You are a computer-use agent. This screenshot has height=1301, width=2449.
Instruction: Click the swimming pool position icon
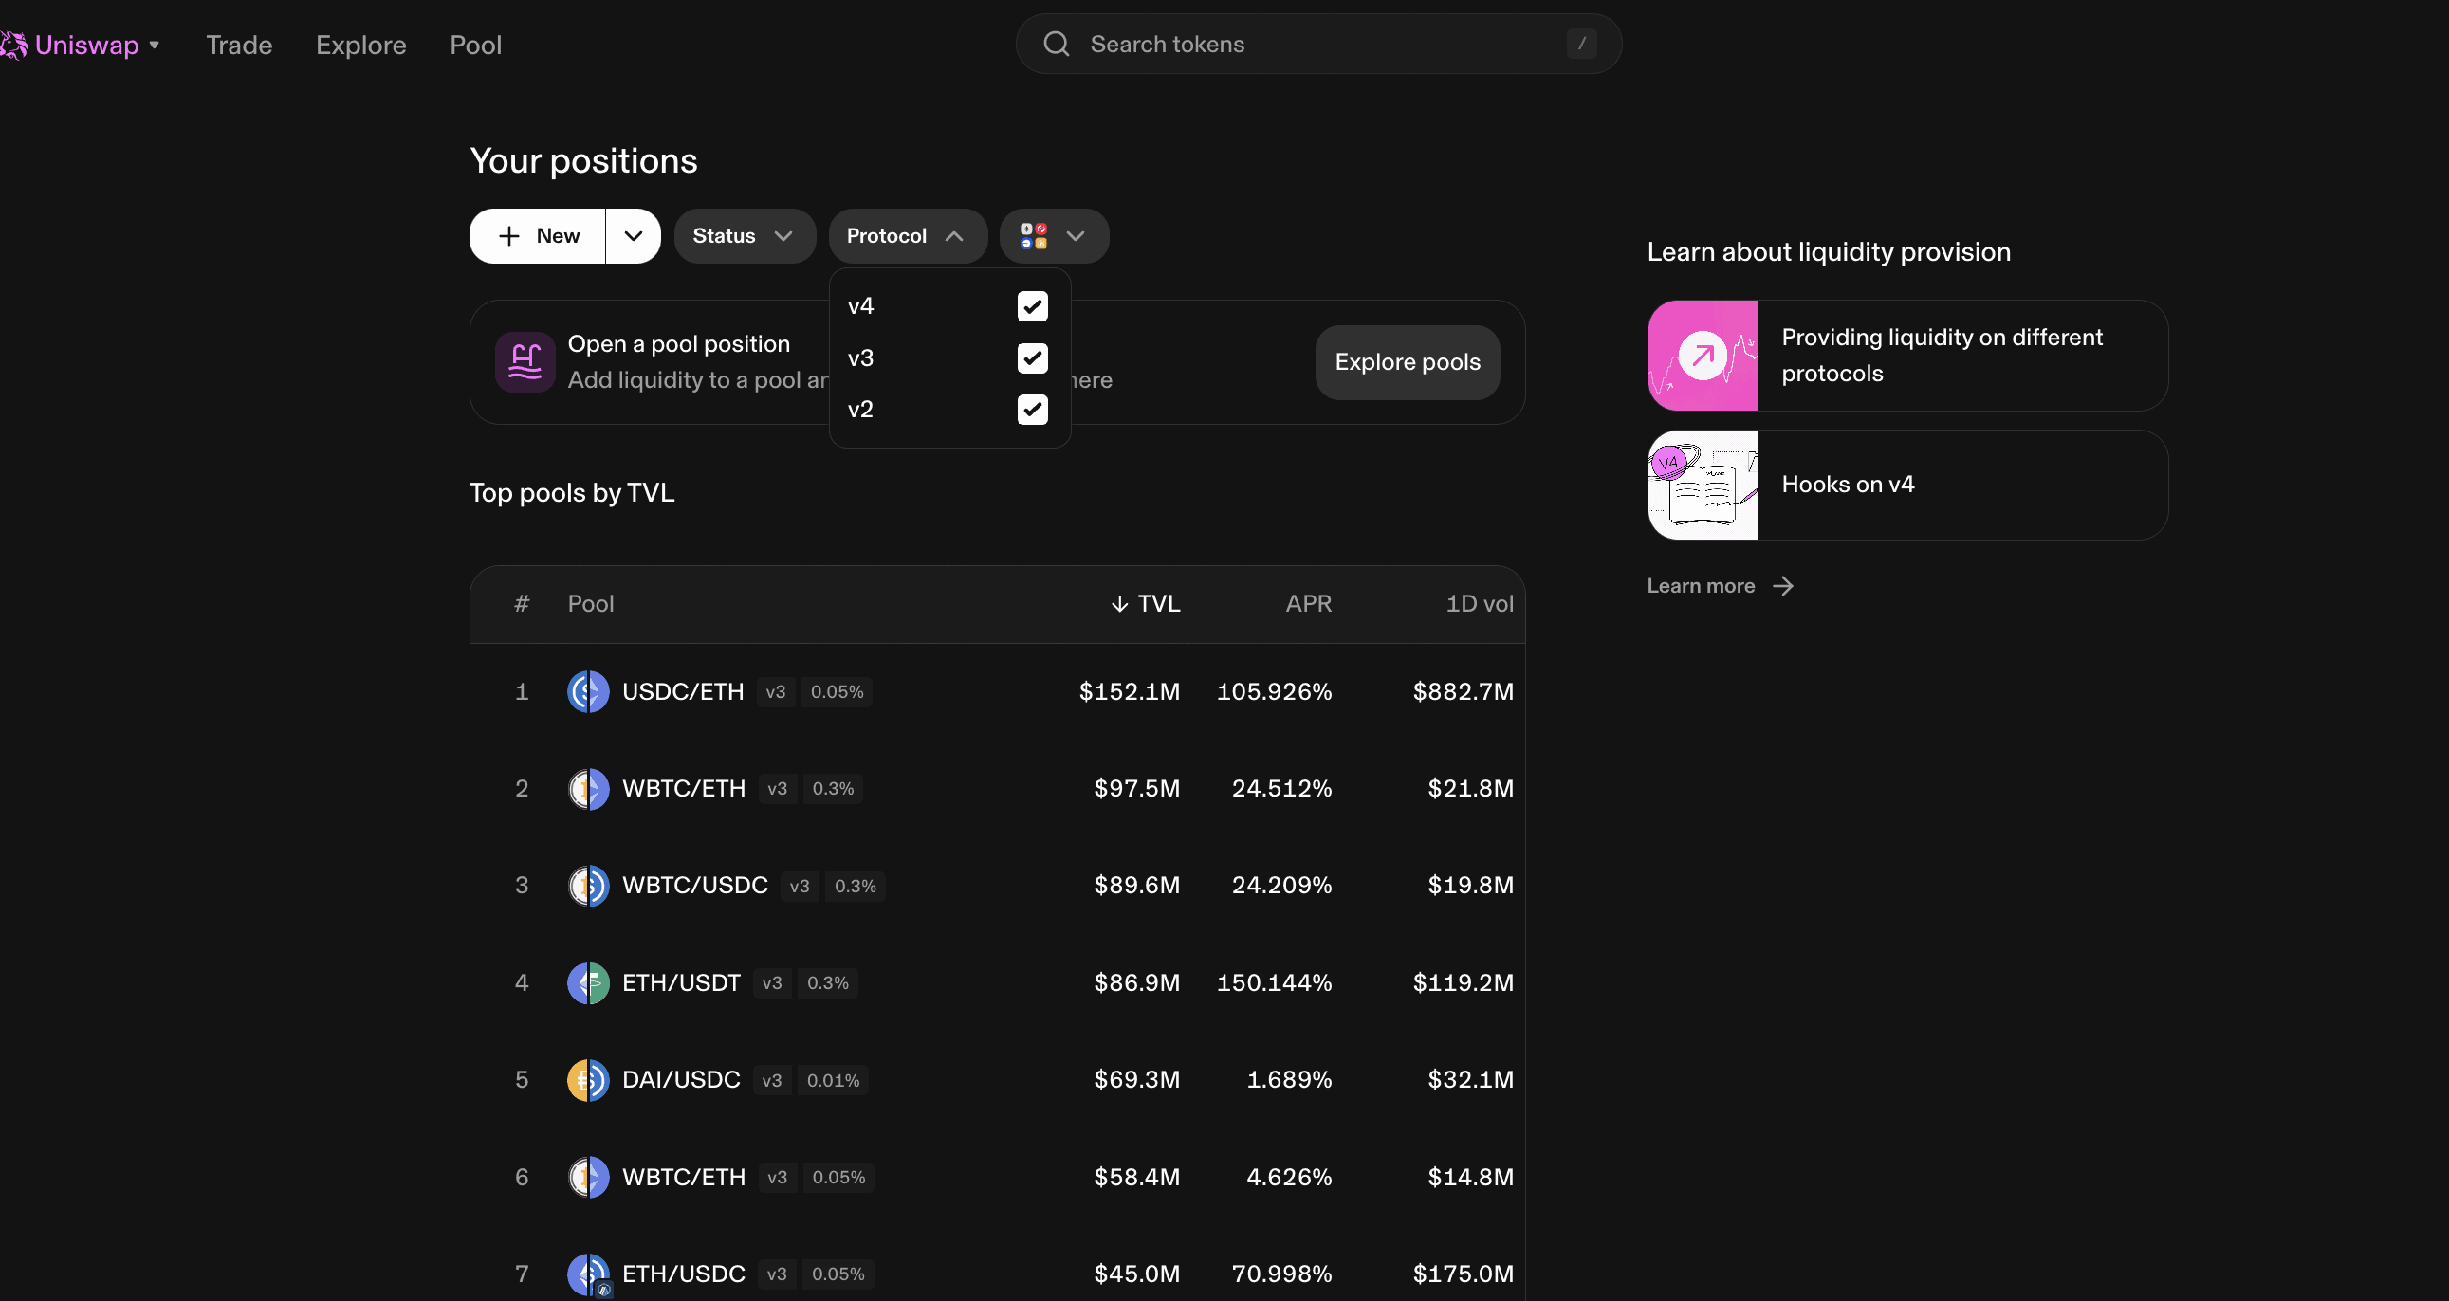pyautogui.click(x=525, y=362)
